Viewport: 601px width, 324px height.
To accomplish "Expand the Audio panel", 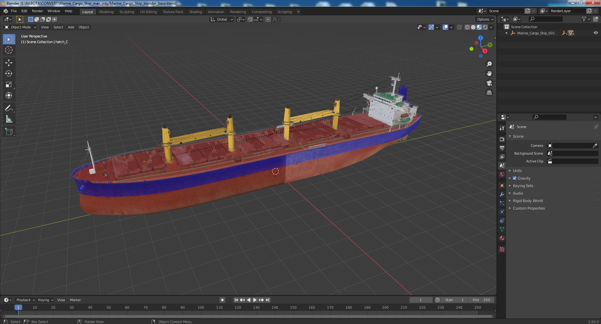I will [x=518, y=193].
